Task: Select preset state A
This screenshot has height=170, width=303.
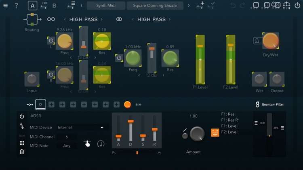Action: (32, 5)
